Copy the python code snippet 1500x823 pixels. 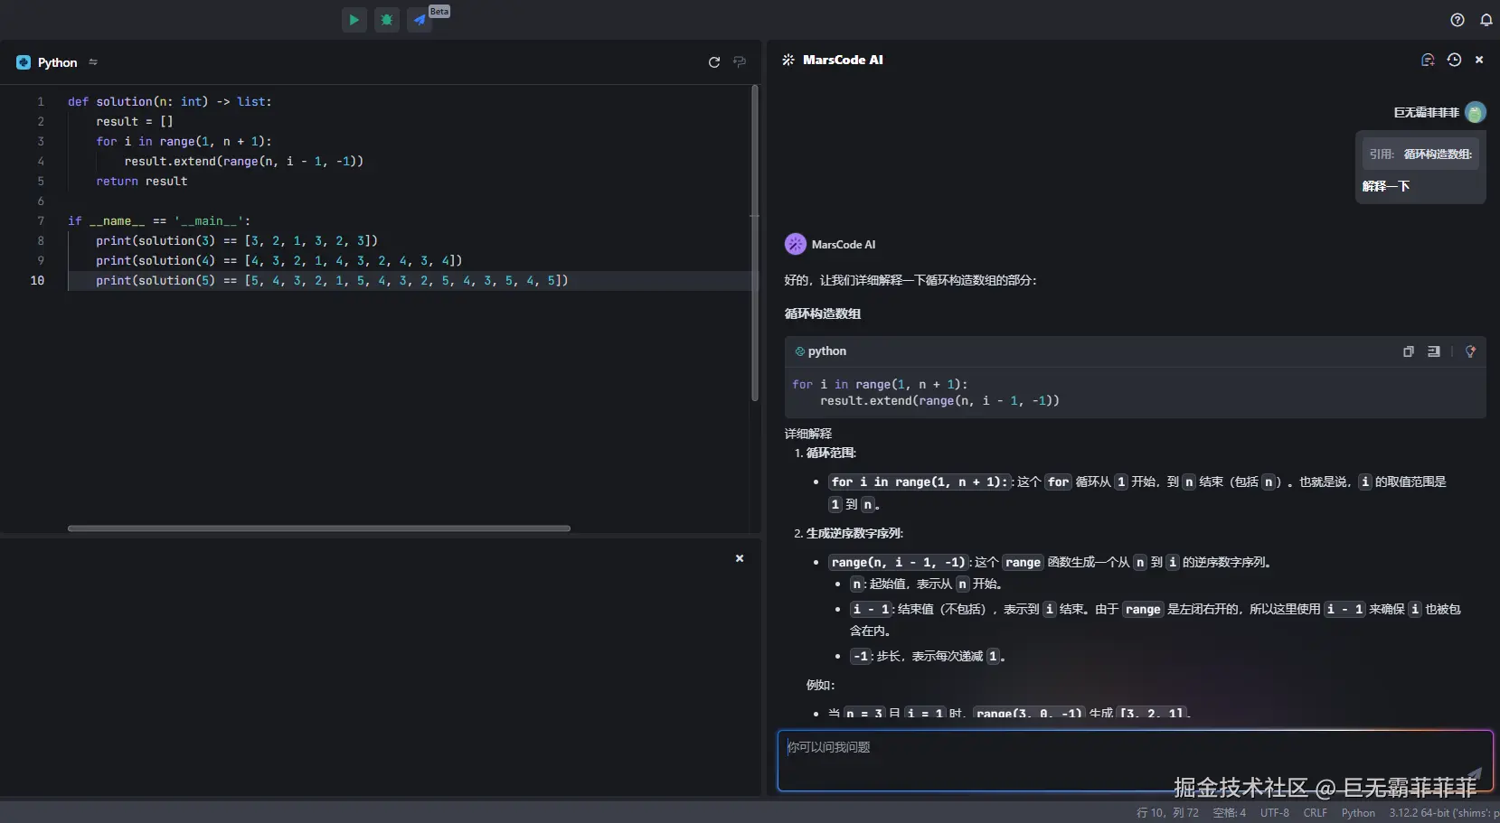pos(1409,351)
